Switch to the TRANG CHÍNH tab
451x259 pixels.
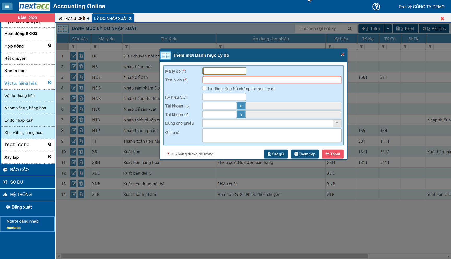(x=74, y=18)
